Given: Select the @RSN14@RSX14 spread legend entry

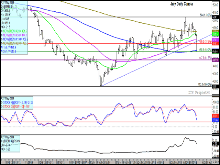Looking at the screenshot, I should click(x=12, y=142).
